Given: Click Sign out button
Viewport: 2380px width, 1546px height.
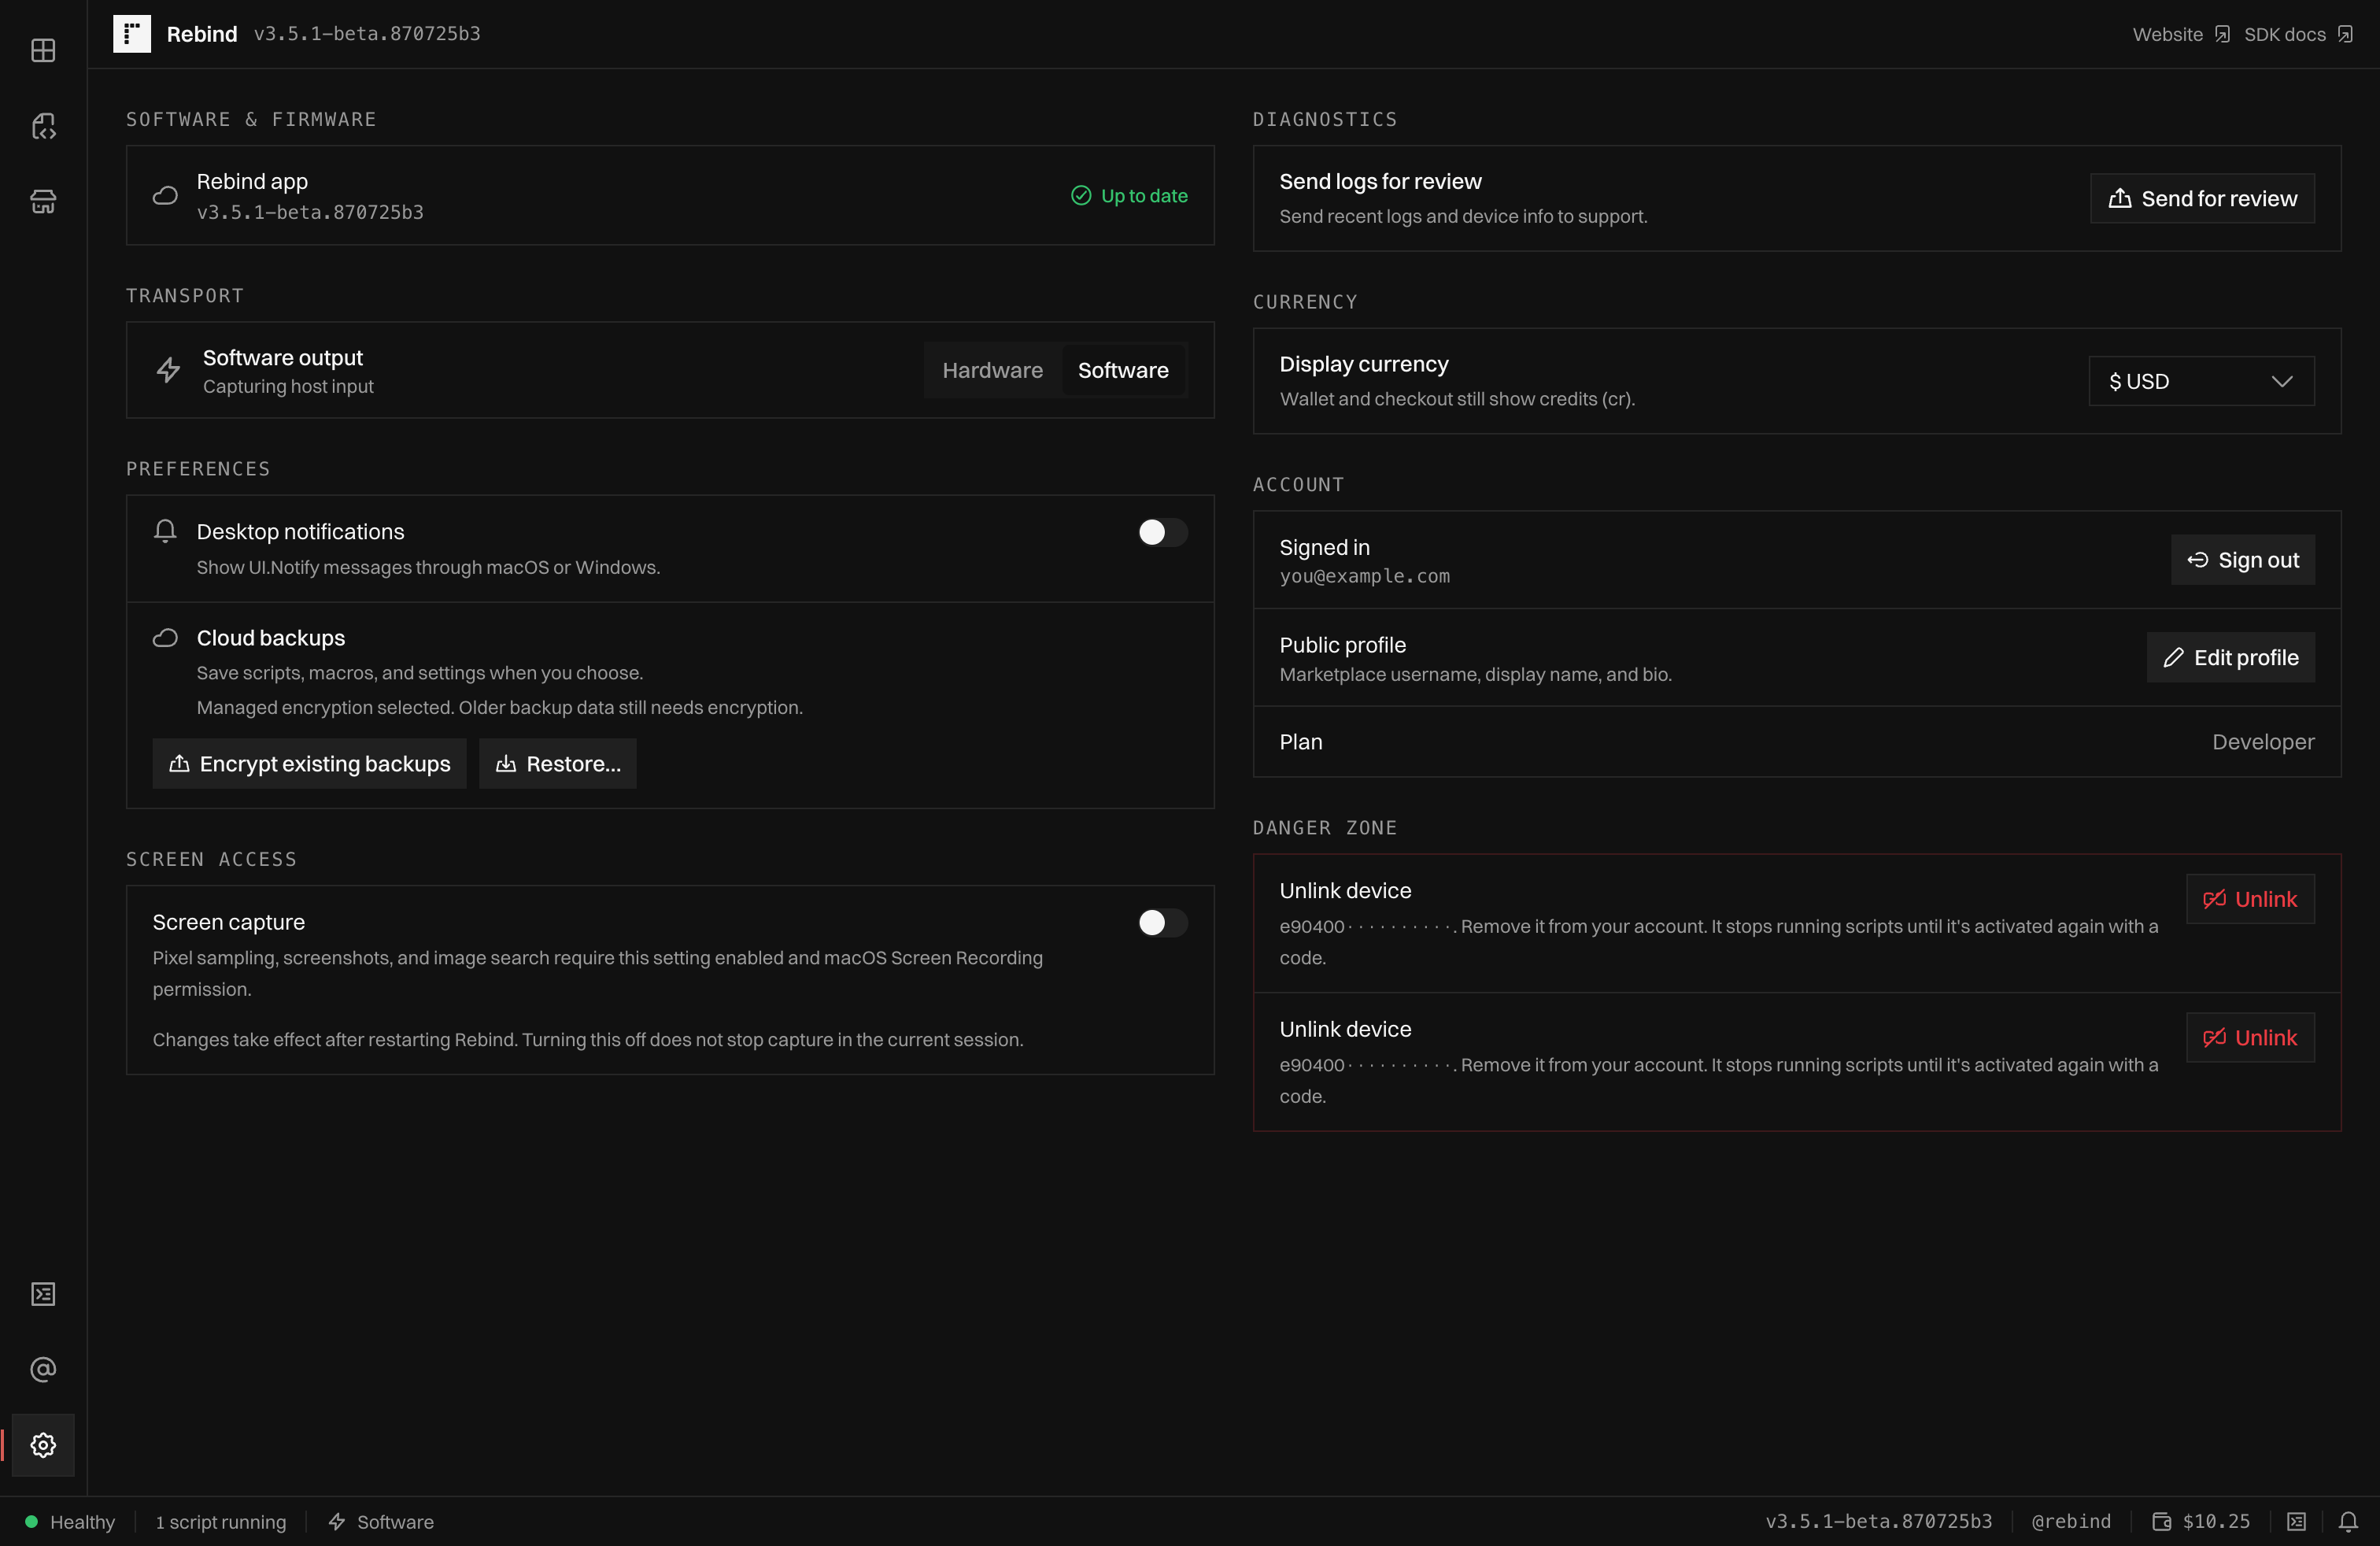Looking at the screenshot, I should click(2242, 560).
